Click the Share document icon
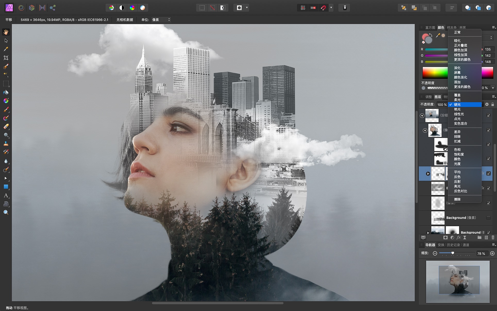The height and width of the screenshot is (311, 497). pyautogui.click(x=53, y=8)
